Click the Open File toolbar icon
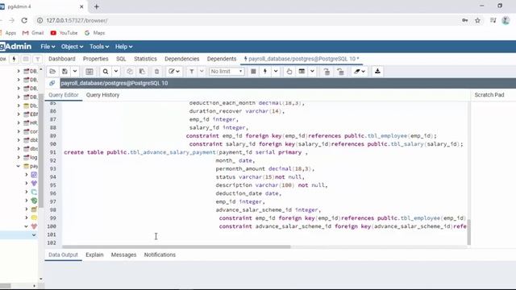This screenshot has width=516, height=290. [x=52, y=72]
